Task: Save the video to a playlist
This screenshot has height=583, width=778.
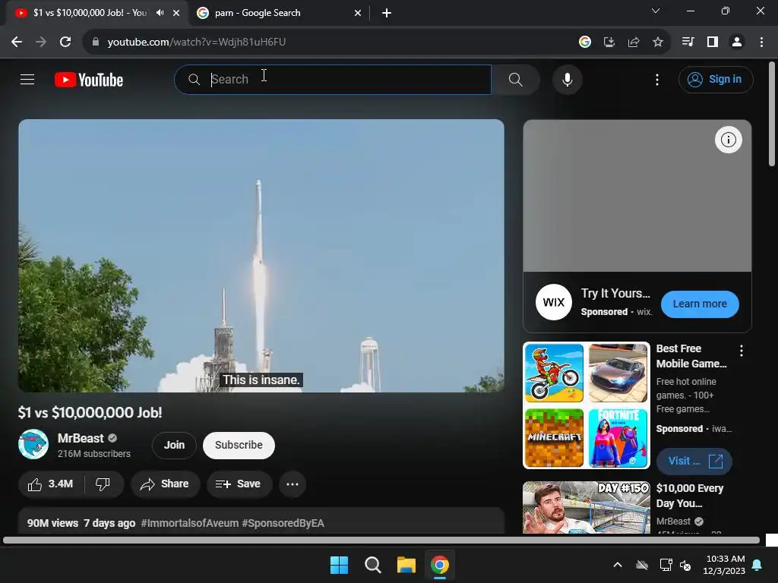Action: pyautogui.click(x=239, y=484)
